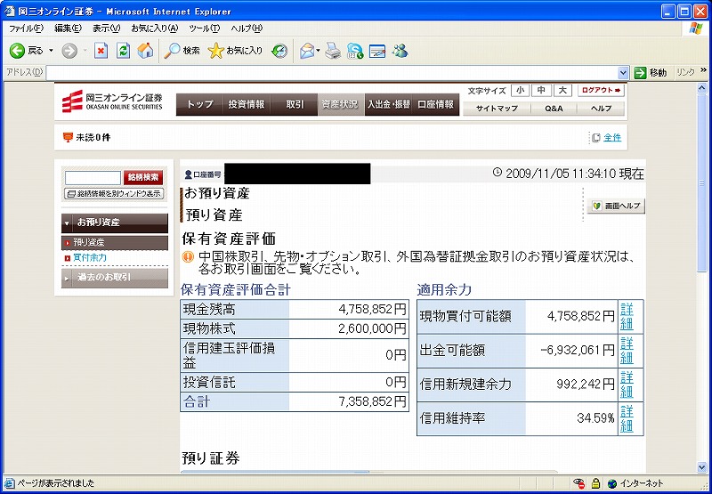
Task: Open the Messenger icon in toolbar
Action: (x=400, y=51)
